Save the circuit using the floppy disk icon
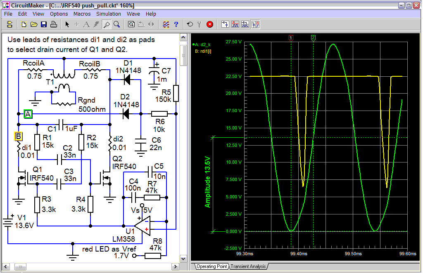The height and width of the screenshot is (273, 423). point(43,24)
